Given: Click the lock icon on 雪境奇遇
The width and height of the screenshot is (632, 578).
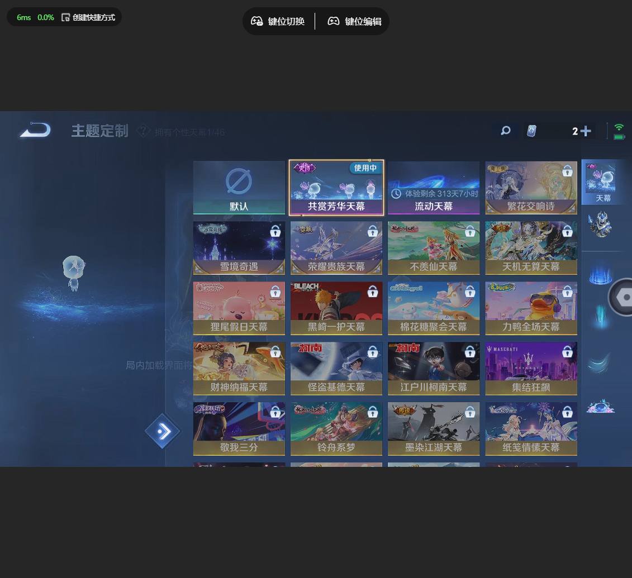Looking at the screenshot, I should (275, 231).
